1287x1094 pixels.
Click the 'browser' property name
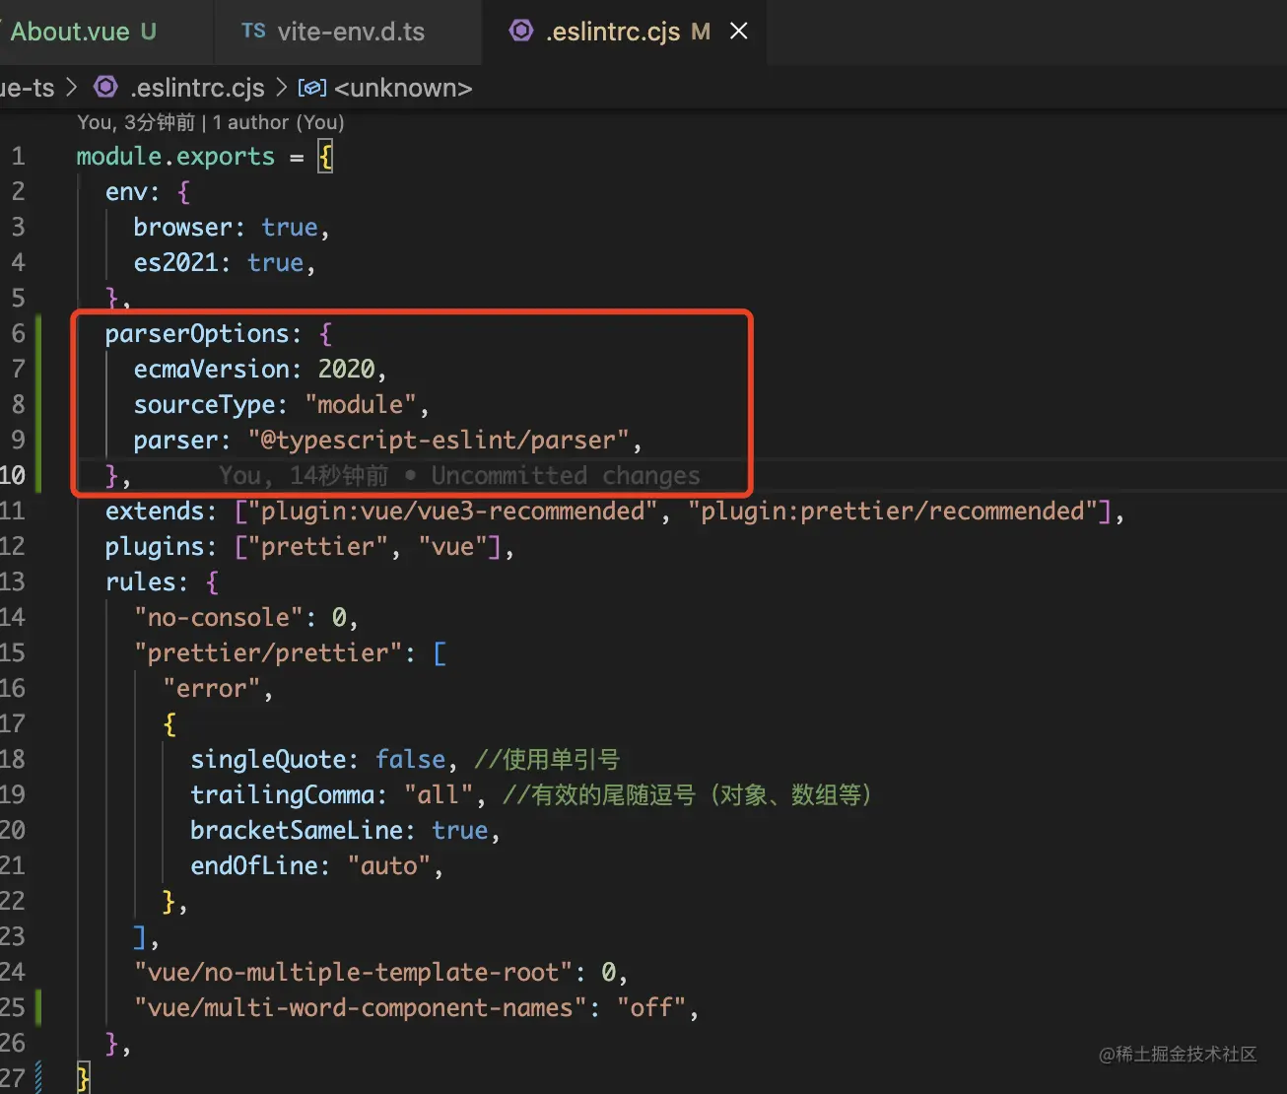[x=182, y=228]
